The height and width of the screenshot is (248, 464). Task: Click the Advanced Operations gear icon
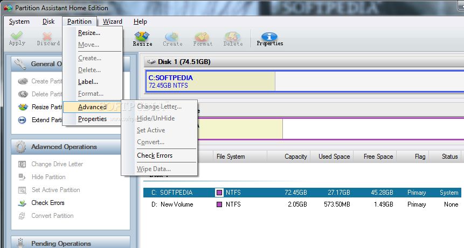(x=20, y=147)
